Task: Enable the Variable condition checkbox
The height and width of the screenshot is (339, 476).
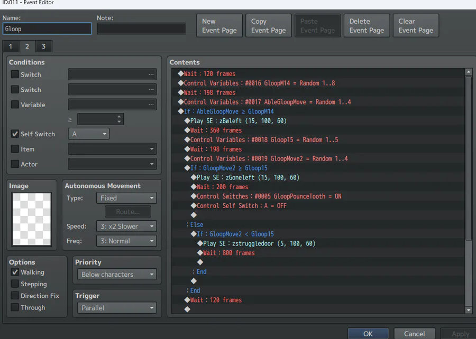Action: [x=15, y=105]
